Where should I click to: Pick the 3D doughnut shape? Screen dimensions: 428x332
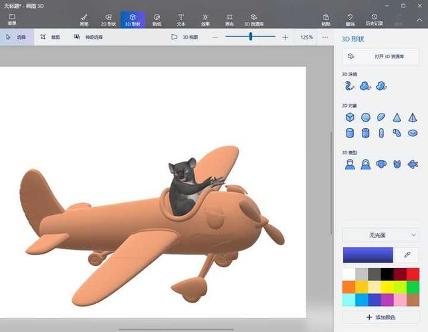coord(413,133)
